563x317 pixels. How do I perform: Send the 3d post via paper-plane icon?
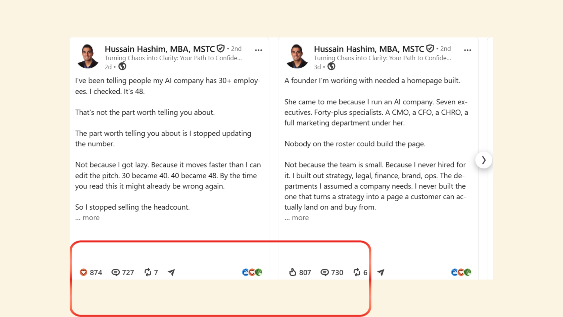coord(381,272)
